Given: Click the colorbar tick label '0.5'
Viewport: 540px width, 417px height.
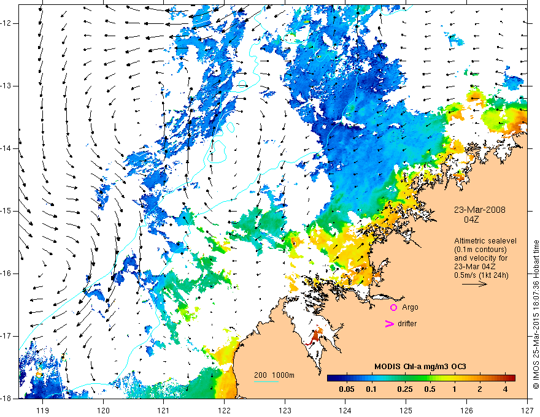Looking at the screenshot, I should coord(430,389).
